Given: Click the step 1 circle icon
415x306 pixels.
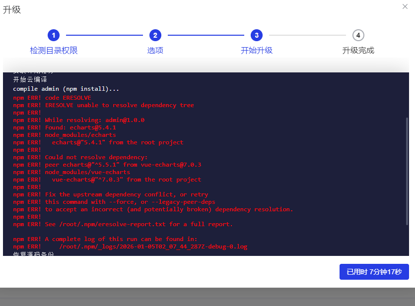Looking at the screenshot, I should click(x=54, y=35).
